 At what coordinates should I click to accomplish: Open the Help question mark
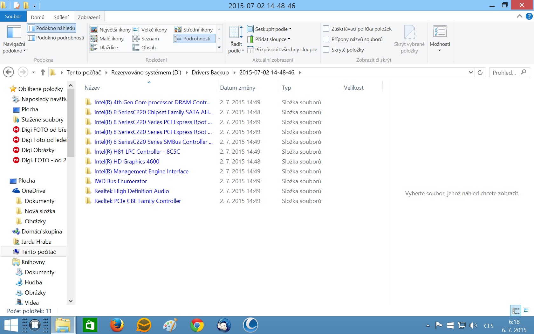click(x=529, y=16)
